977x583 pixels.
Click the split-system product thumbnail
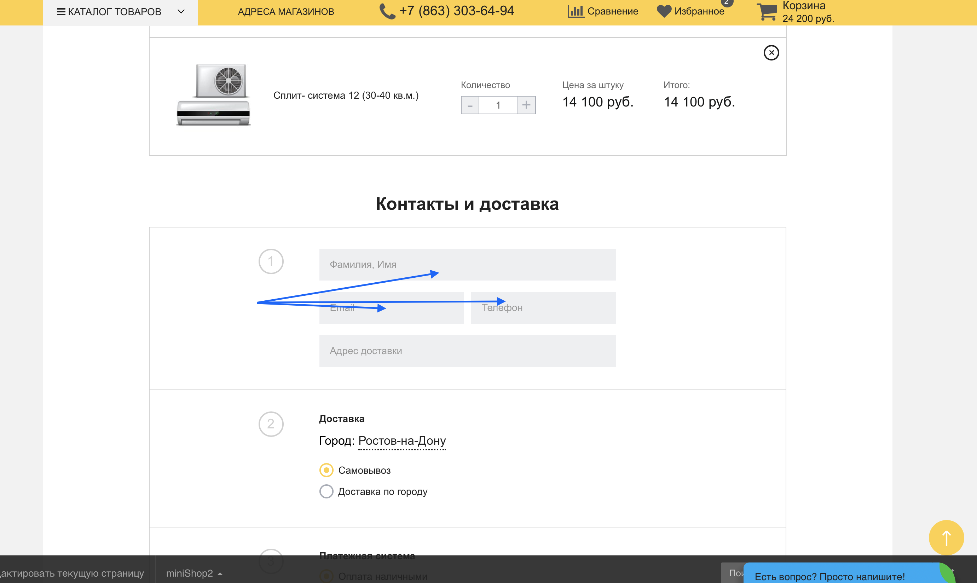[x=213, y=96]
